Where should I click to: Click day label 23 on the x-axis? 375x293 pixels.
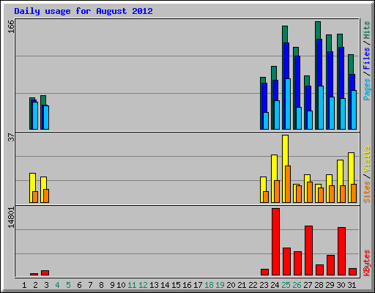coord(264,285)
